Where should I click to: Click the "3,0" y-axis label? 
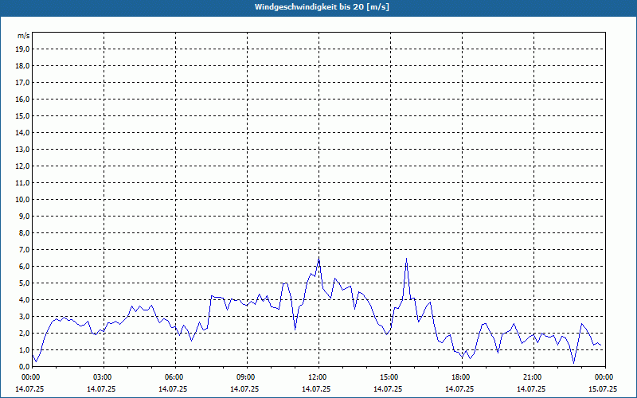click(x=25, y=316)
